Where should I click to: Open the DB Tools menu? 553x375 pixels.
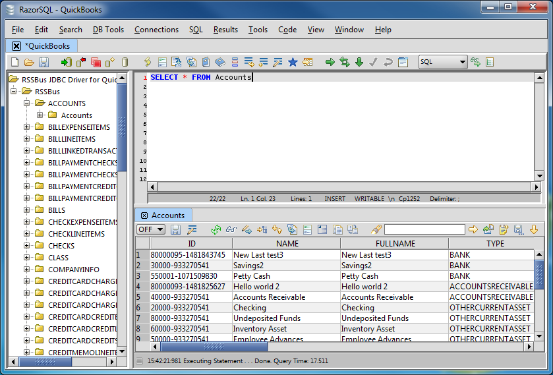108,30
